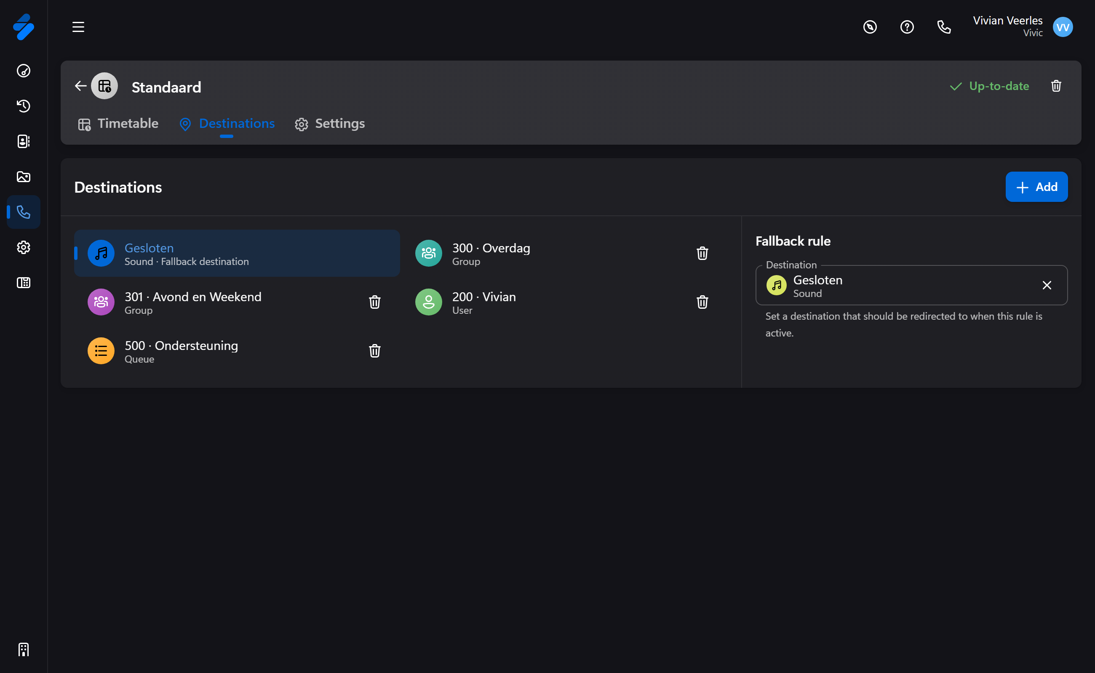This screenshot has height=673, width=1095.
Task: Open media folder sidebar icon
Action: (x=24, y=177)
